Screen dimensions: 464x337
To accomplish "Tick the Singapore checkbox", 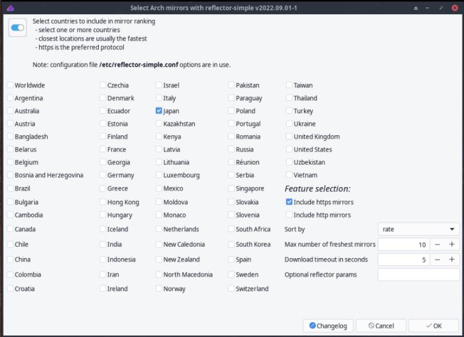I will pyautogui.click(x=232, y=188).
